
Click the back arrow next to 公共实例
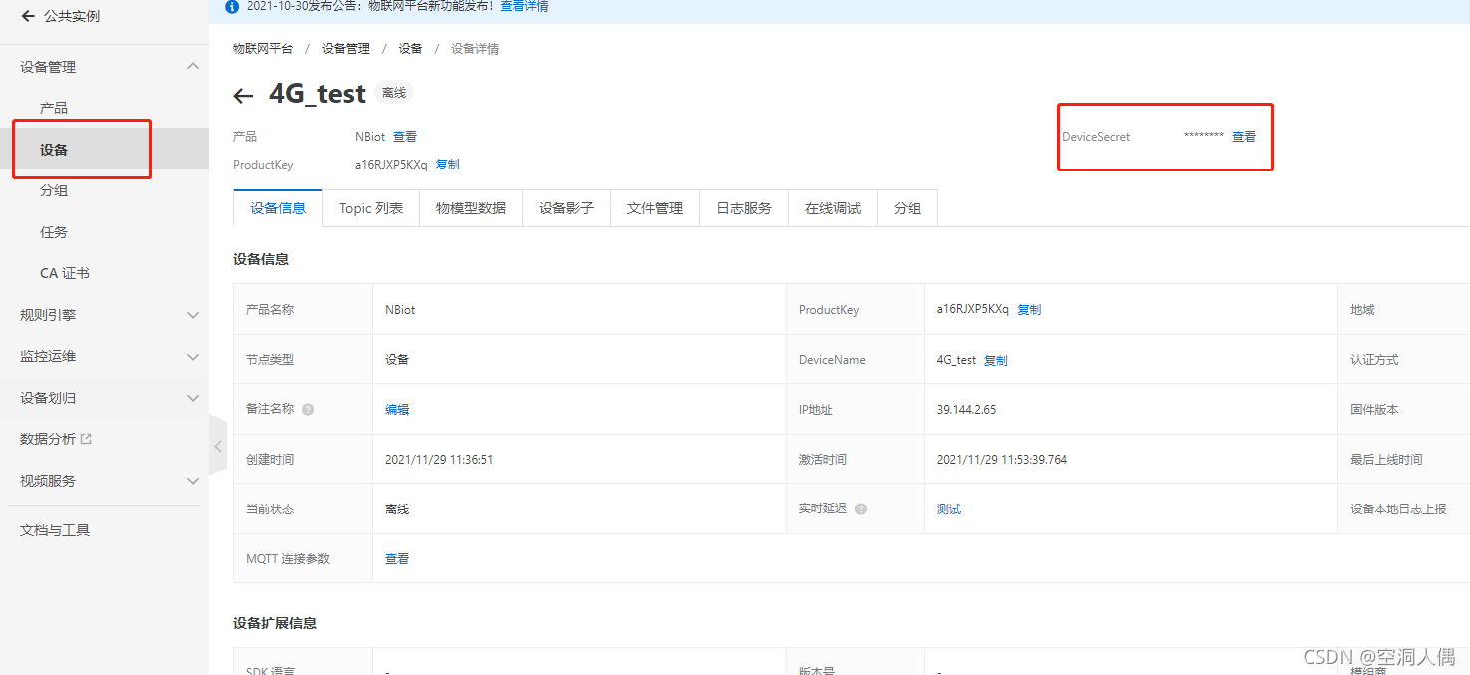[28, 16]
